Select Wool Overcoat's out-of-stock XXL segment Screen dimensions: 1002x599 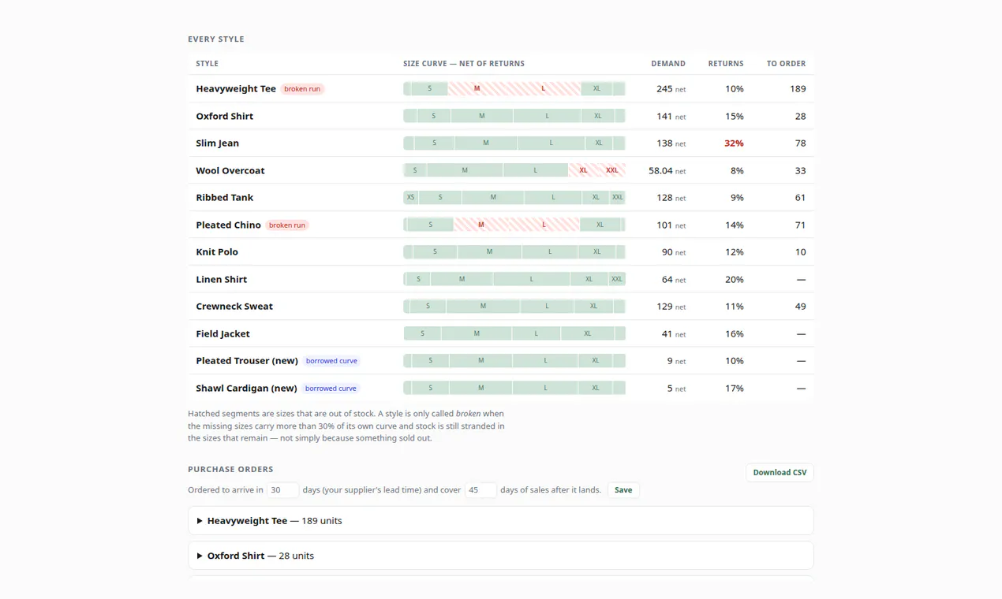(612, 170)
